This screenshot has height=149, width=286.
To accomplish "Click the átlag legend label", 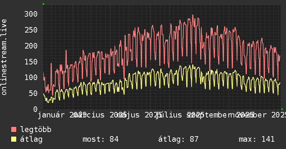I will pos(31,139).
